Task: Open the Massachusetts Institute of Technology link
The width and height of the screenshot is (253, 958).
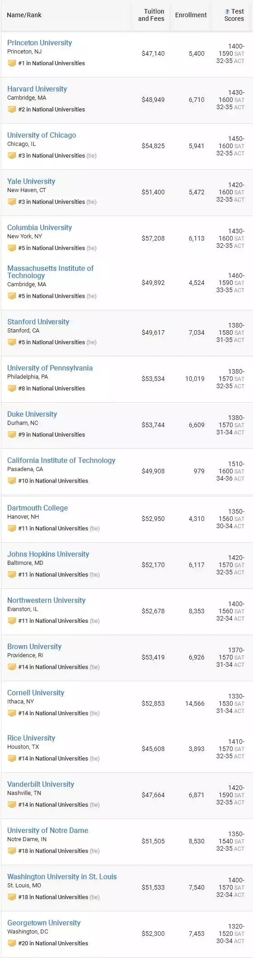Action: click(50, 272)
